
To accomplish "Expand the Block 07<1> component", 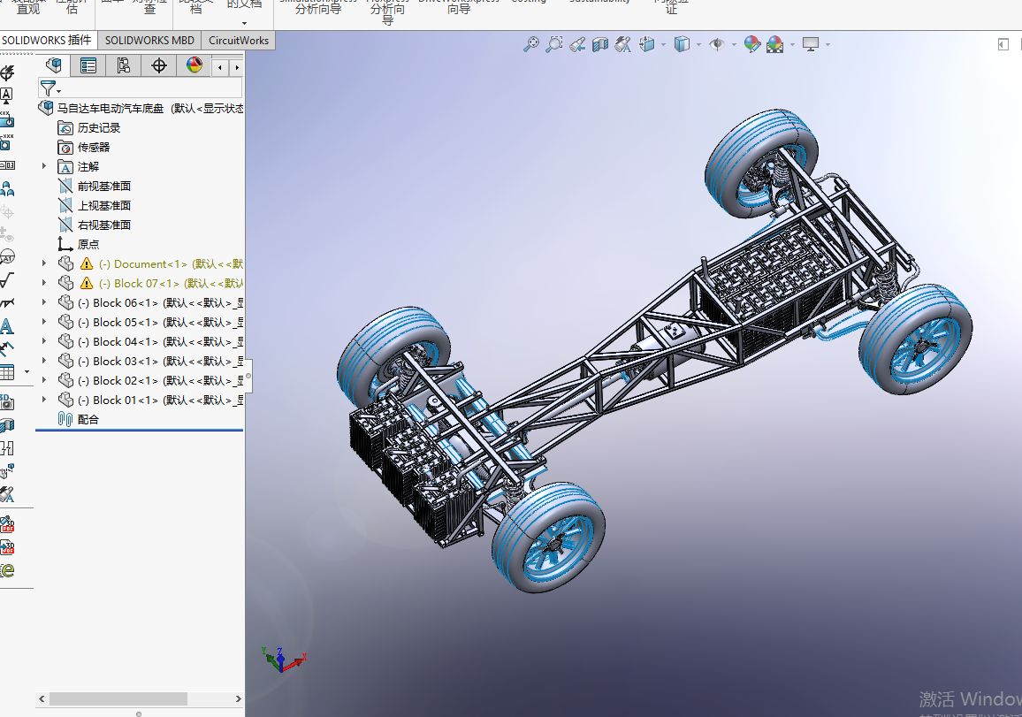I will [x=44, y=283].
